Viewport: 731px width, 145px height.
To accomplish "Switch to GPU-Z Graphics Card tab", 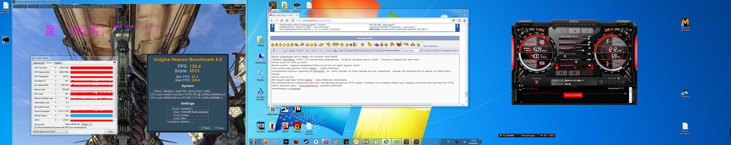I will (x=39, y=63).
